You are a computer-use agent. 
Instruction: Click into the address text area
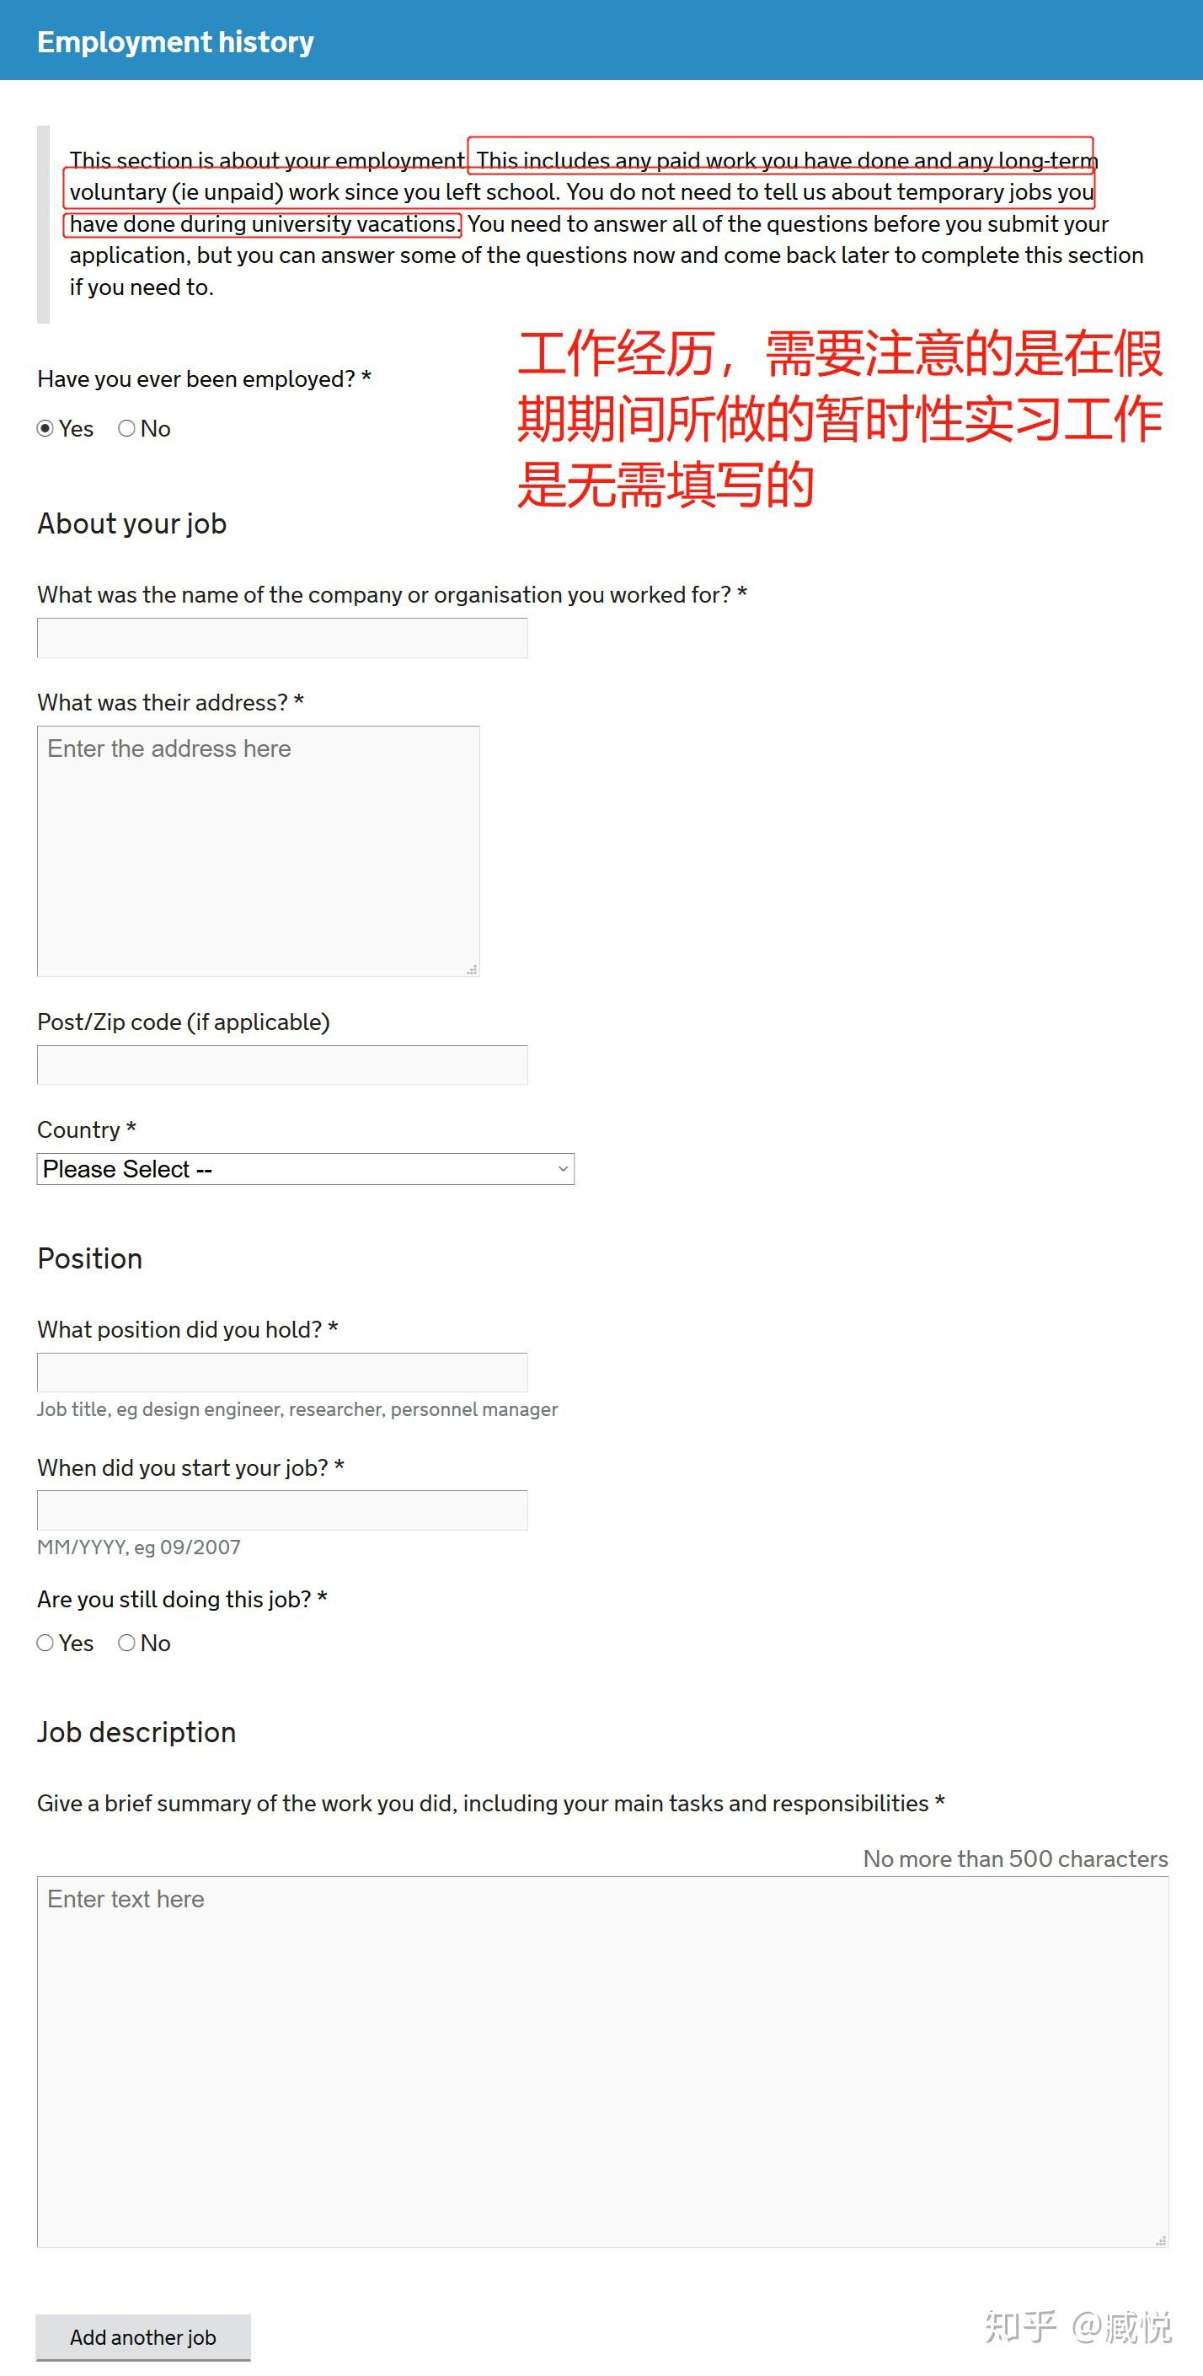(258, 850)
